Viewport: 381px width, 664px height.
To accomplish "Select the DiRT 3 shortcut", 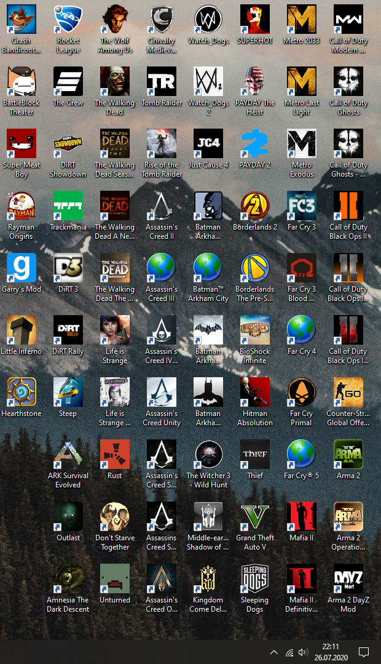I will tap(68, 268).
